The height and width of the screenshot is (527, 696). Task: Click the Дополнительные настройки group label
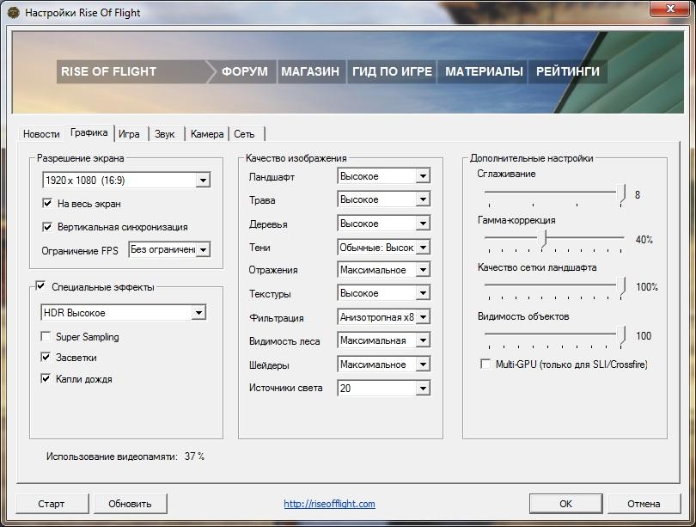click(x=531, y=158)
